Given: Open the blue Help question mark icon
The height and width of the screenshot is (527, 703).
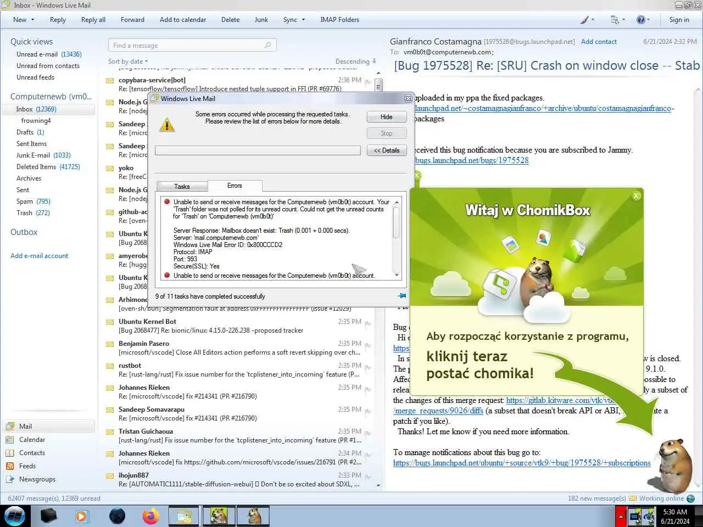Looking at the screenshot, I should 640,20.
